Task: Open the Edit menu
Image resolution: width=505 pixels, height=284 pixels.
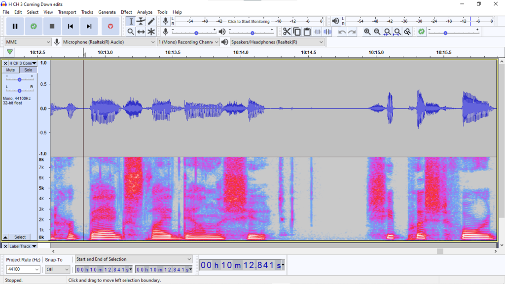Action: [x=18, y=12]
